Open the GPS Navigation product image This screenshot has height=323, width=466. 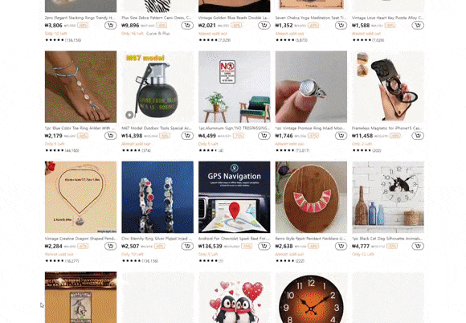point(234,197)
